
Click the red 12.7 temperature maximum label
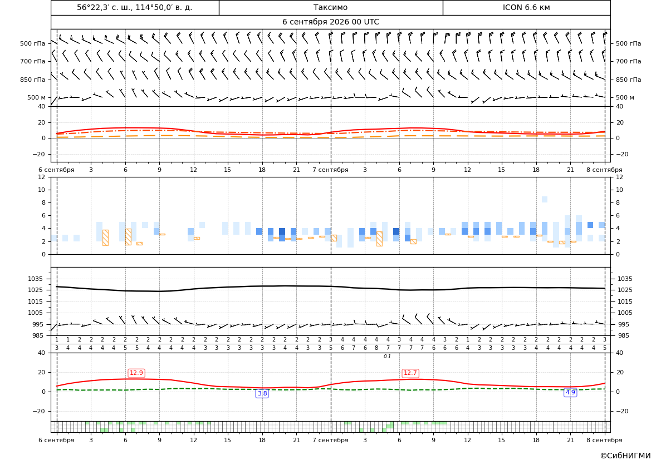(410, 373)
